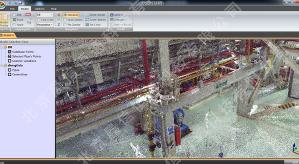Open the DB dropdown in the ribbon
Viewport: 299px width, 164px height.
45,14
